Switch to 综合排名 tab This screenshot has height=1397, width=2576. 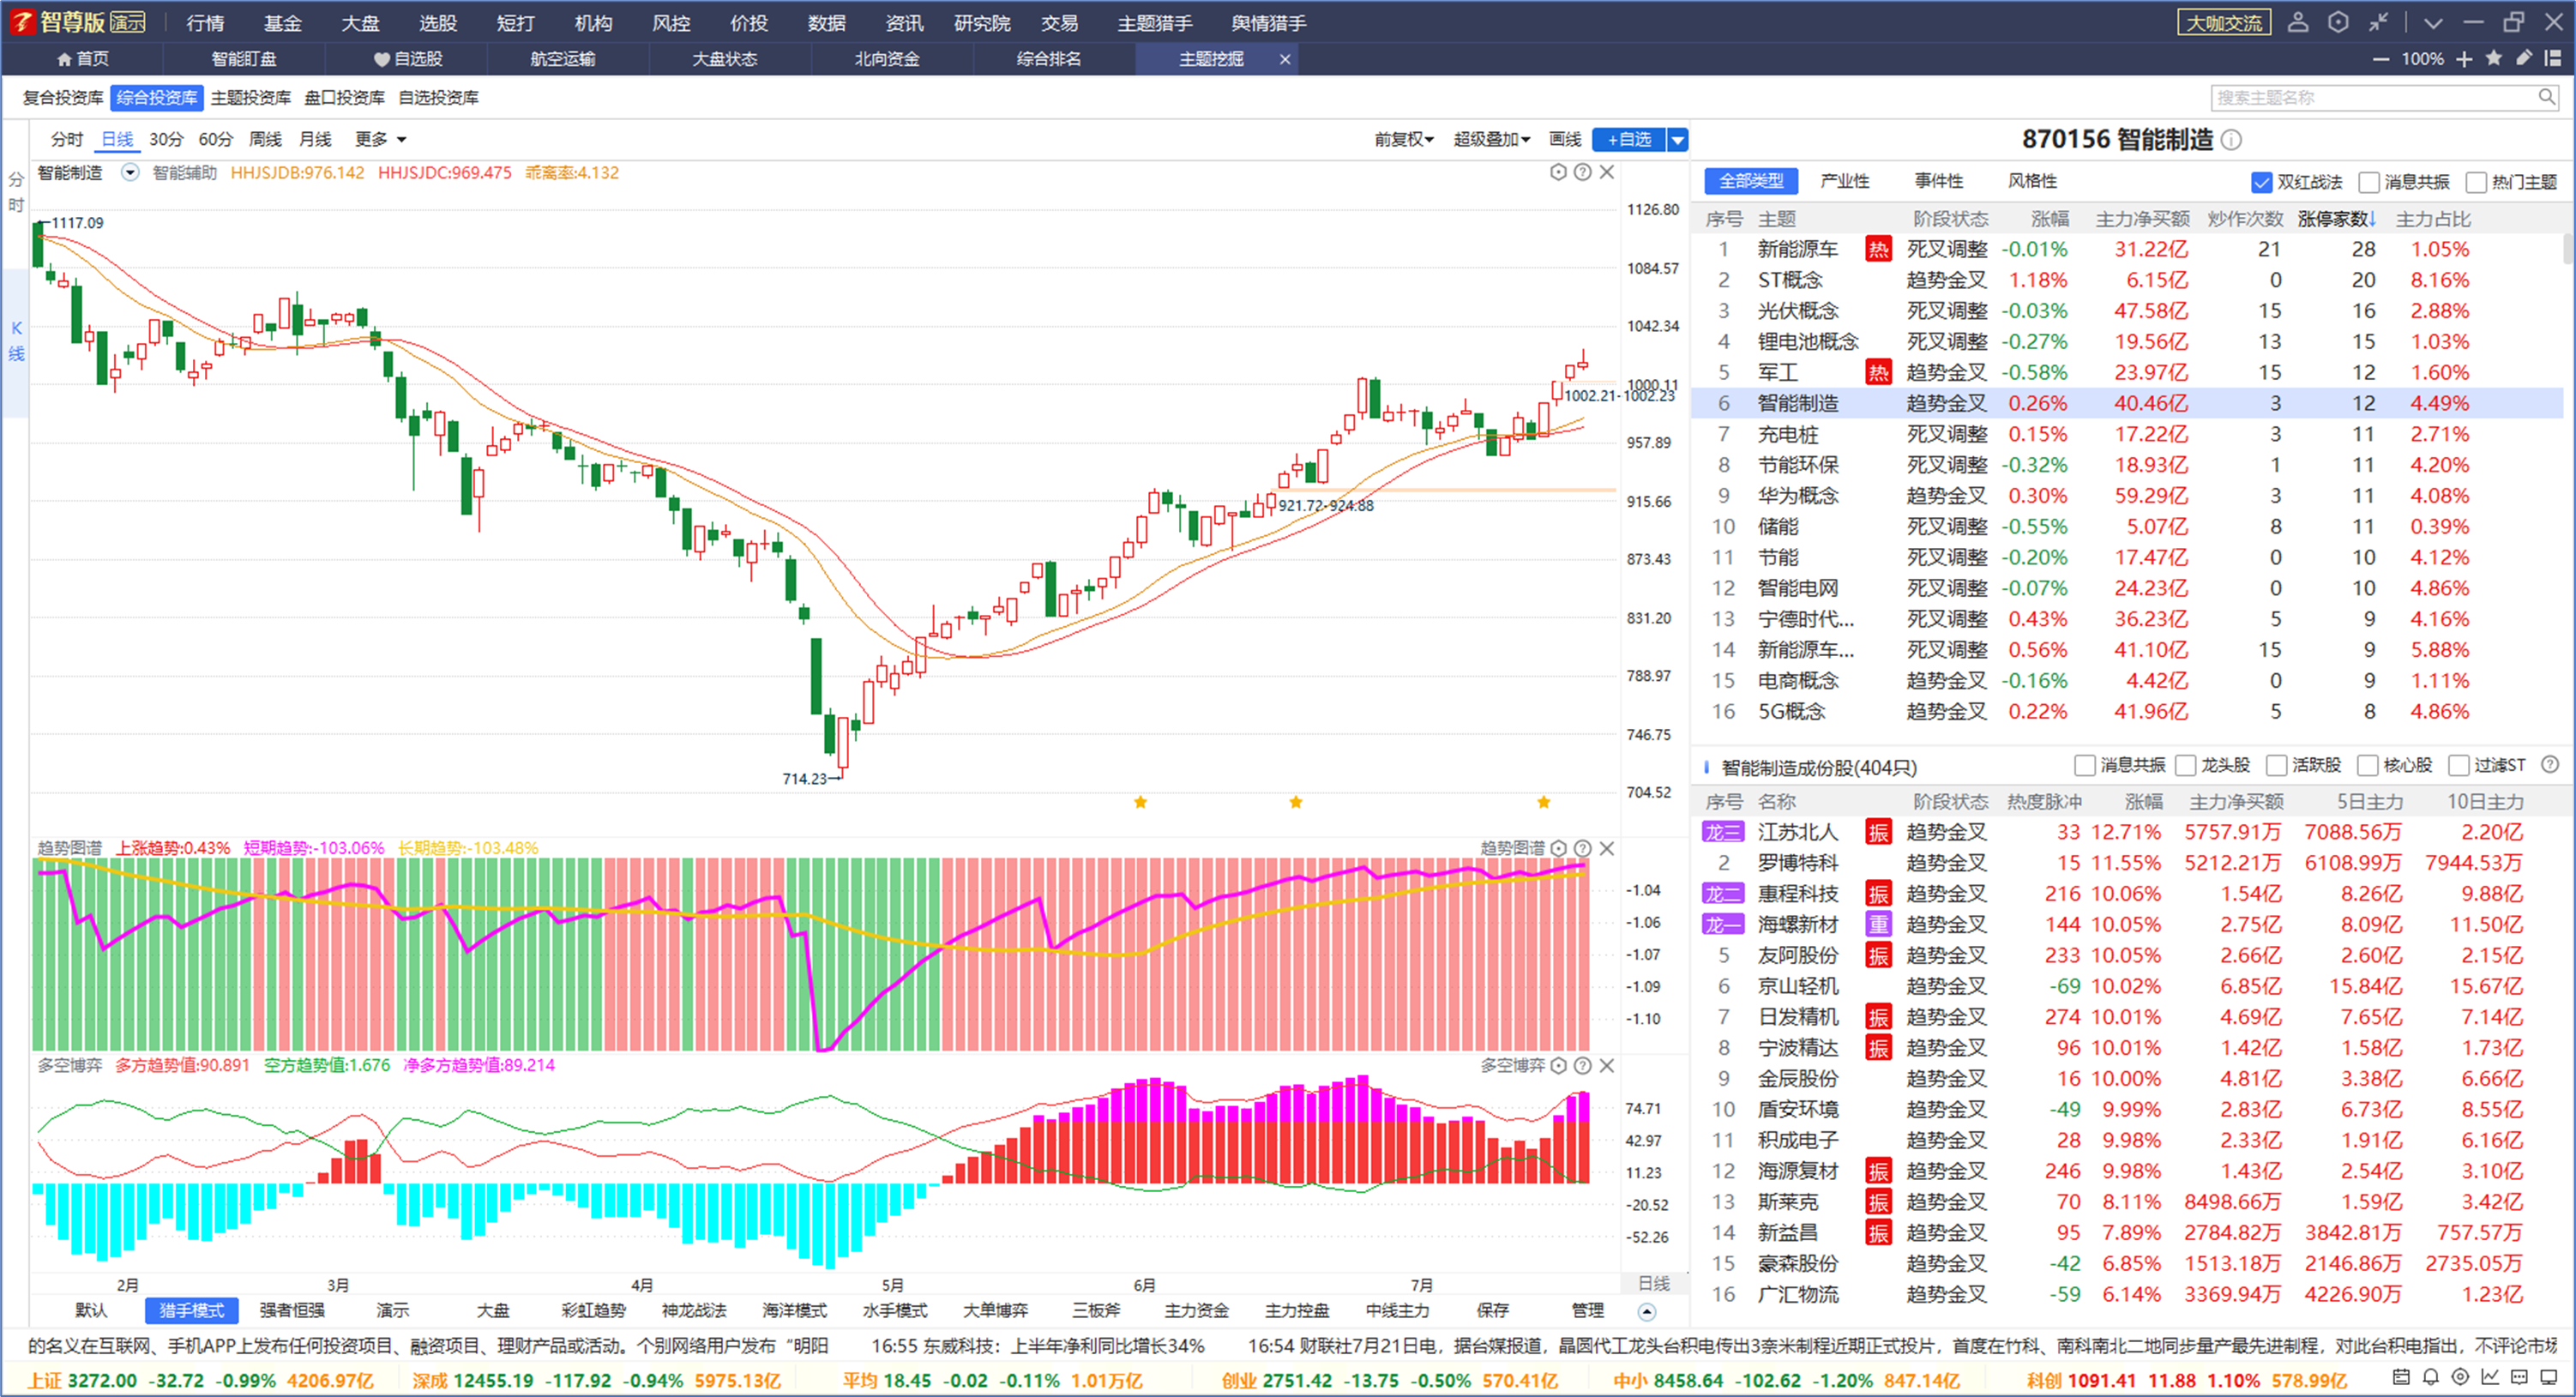[1048, 59]
